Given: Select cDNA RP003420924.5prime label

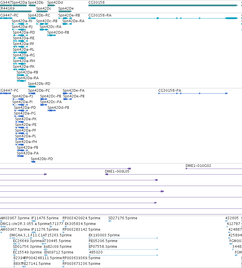Looking at the screenshot, I should (x=81, y=218).
